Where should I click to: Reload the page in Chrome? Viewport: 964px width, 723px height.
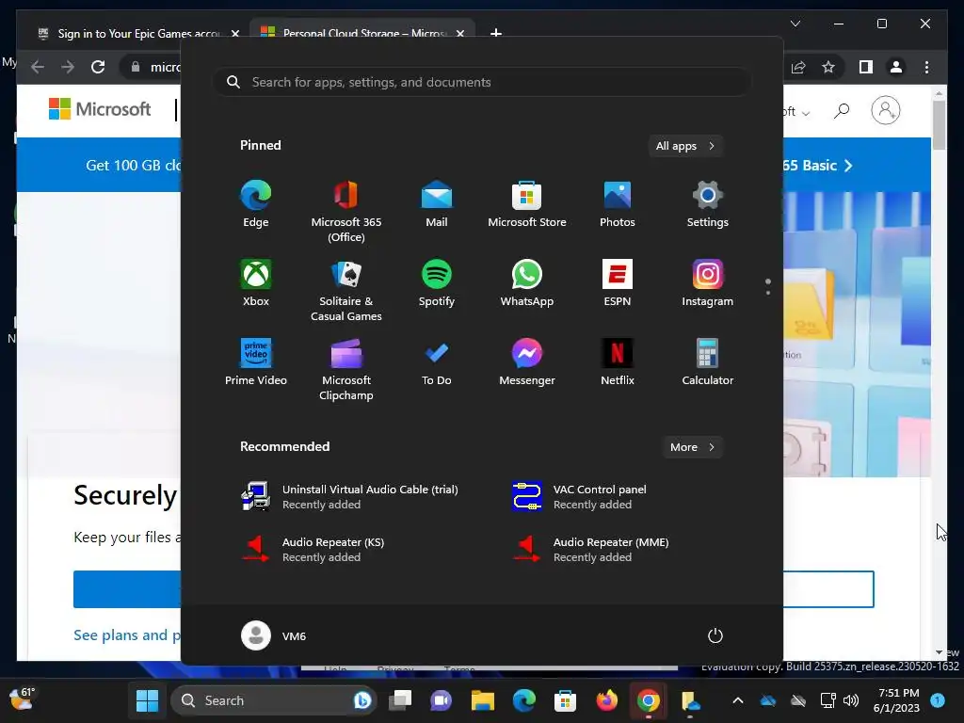(98, 67)
